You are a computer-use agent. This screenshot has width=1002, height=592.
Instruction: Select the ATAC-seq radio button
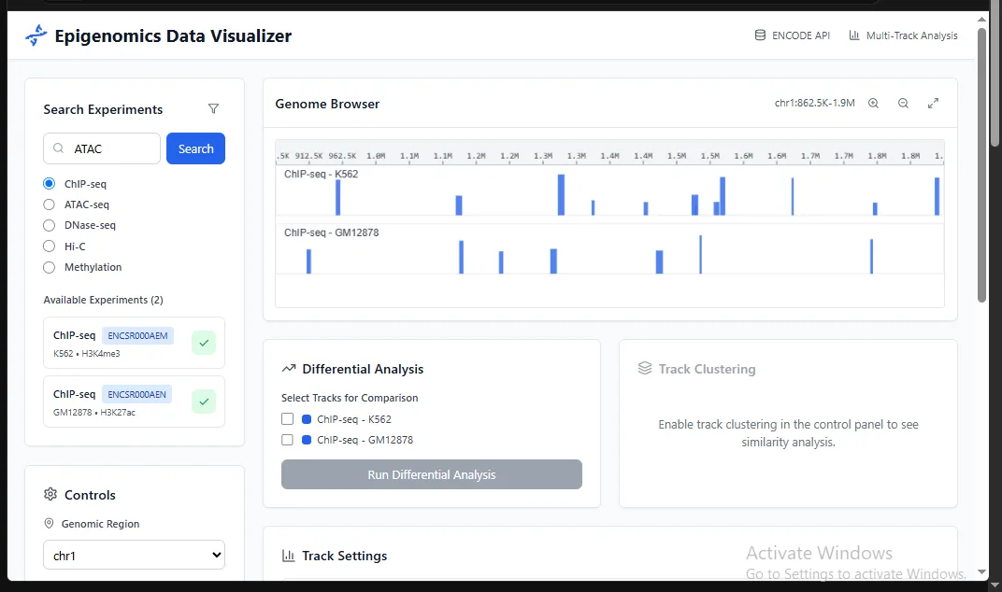coord(50,204)
